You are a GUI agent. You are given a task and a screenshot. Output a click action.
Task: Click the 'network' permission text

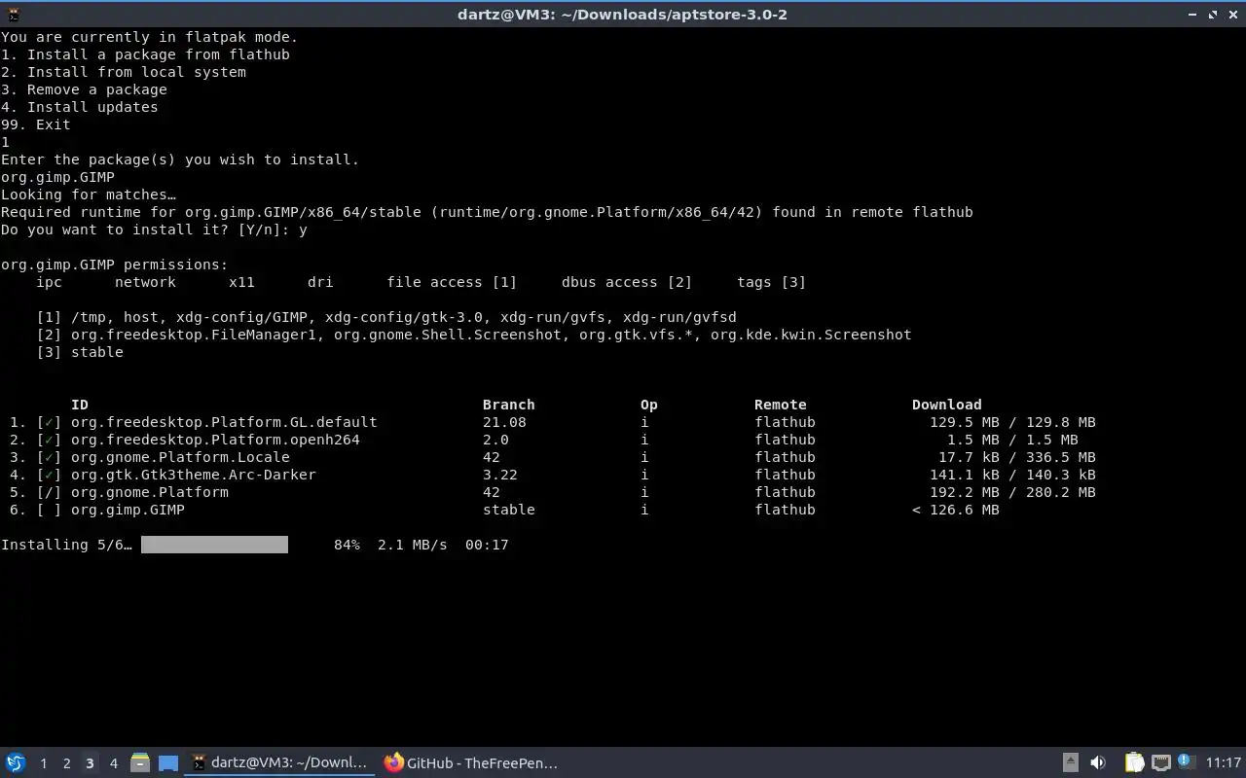[x=145, y=282]
